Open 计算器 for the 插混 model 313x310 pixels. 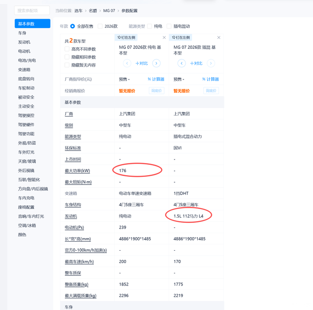[211, 80]
